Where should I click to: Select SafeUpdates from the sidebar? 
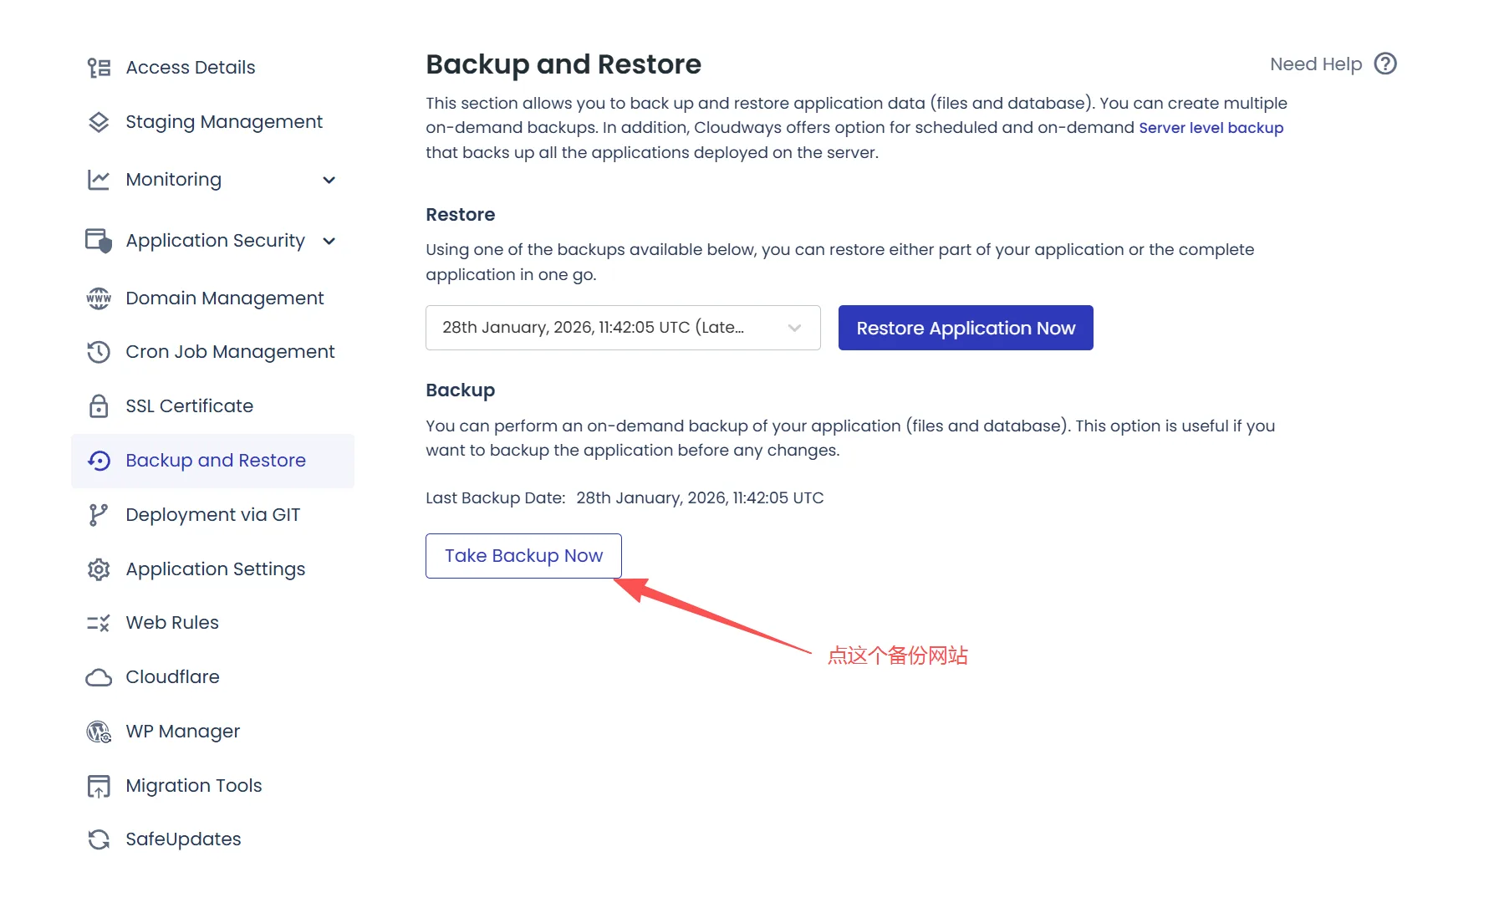pos(183,839)
